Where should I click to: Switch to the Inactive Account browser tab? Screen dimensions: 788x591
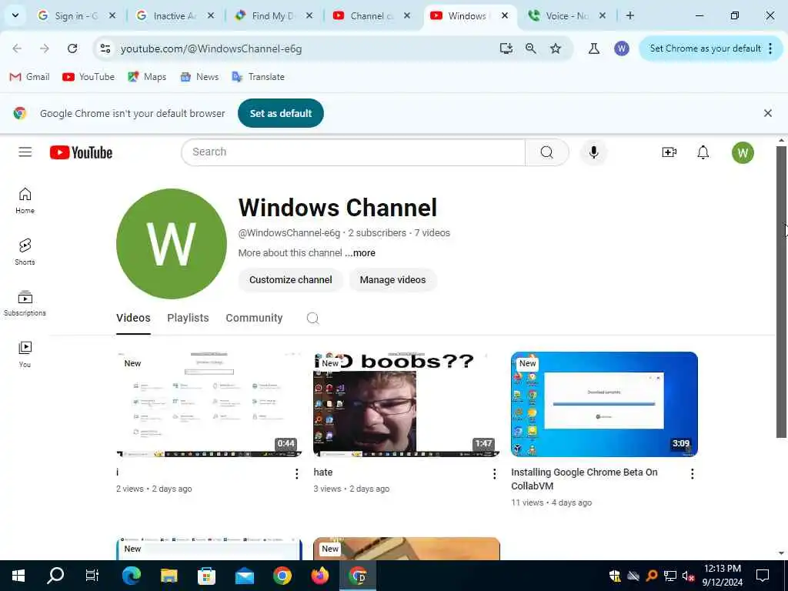[174, 15]
